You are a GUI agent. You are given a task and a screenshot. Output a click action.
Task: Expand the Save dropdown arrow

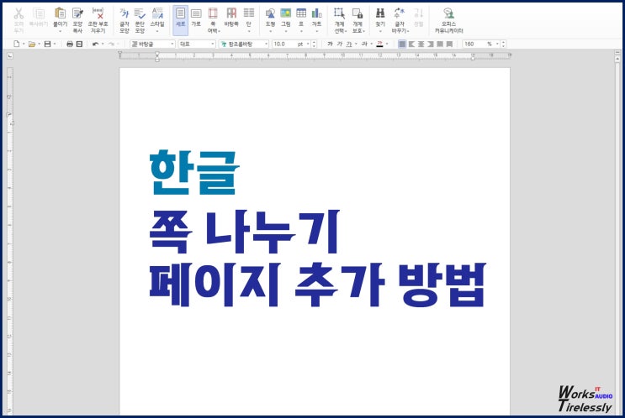coord(55,44)
